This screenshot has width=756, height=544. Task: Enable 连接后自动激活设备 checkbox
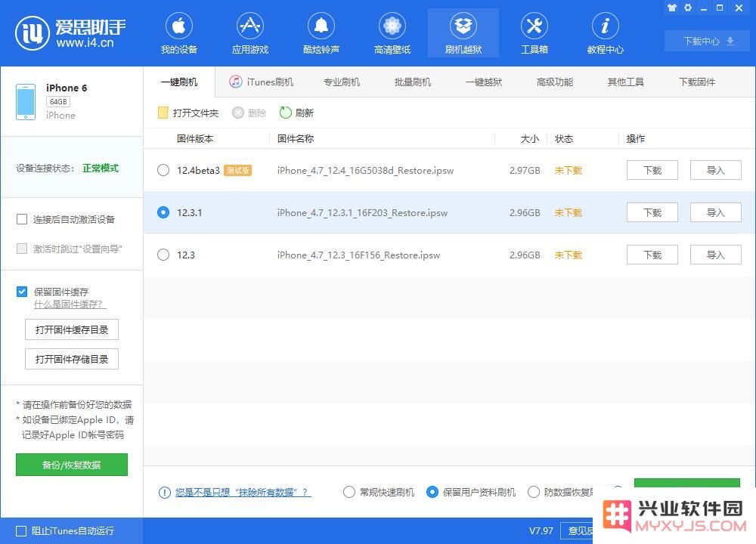click(22, 219)
